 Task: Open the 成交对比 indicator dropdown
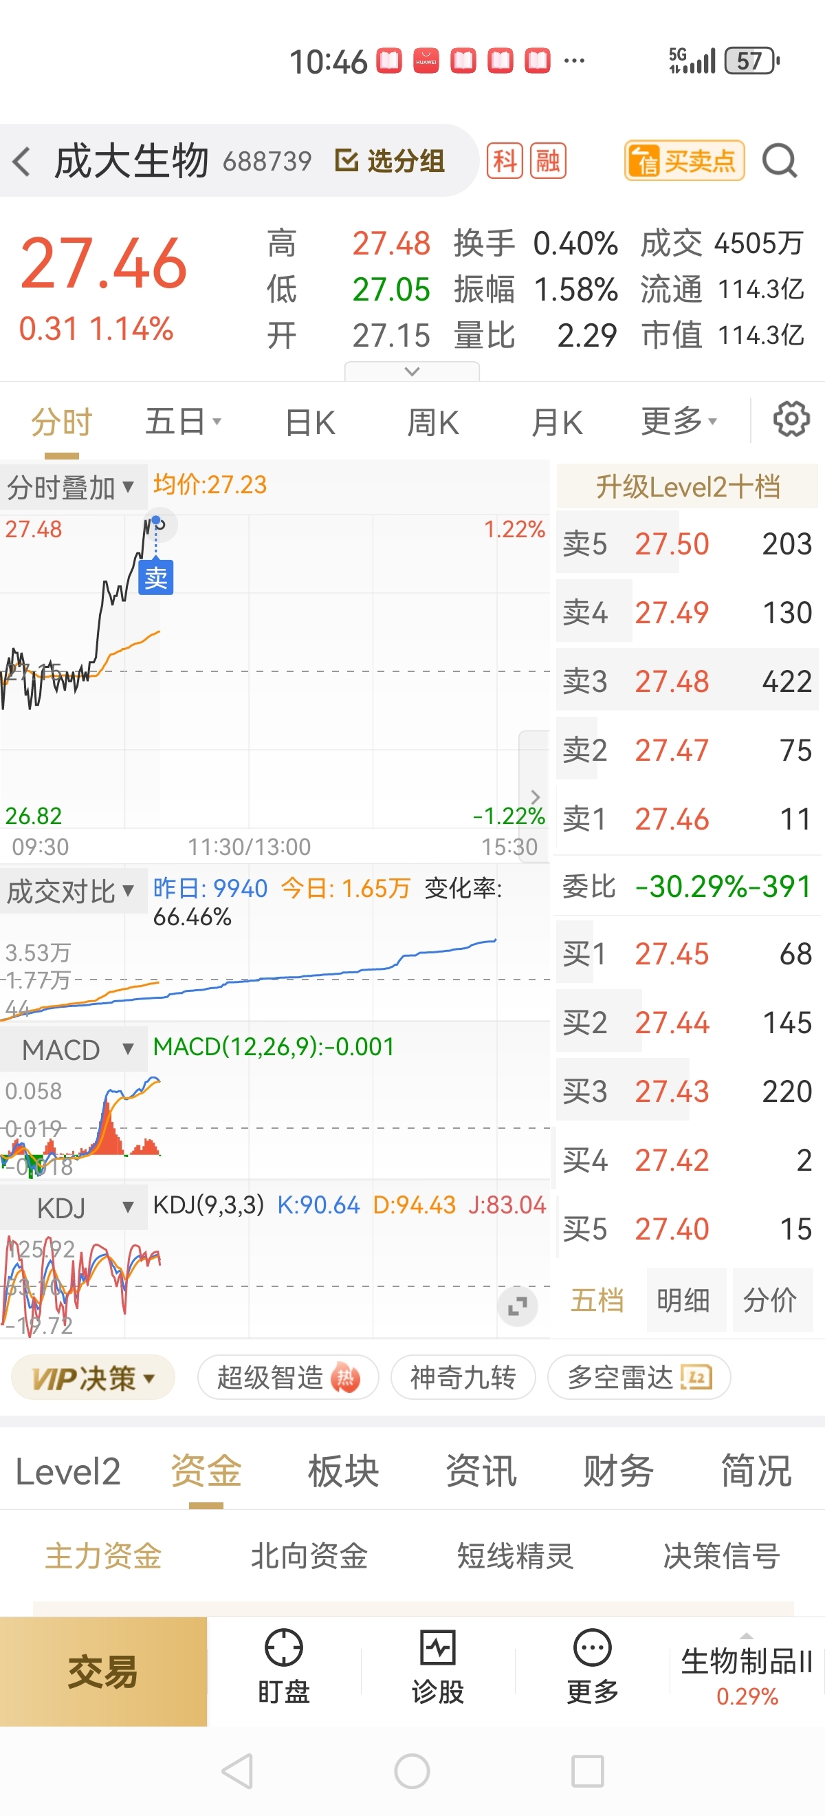point(73,891)
